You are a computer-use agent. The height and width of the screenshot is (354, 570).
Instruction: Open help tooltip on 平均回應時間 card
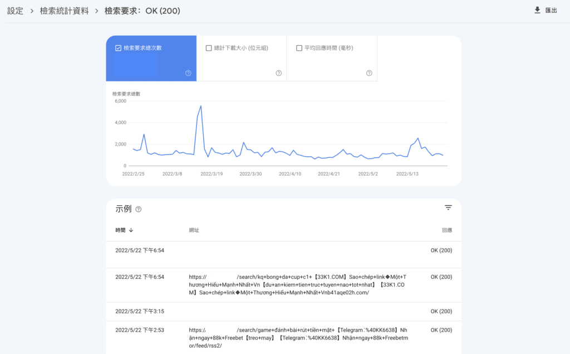[x=368, y=73]
